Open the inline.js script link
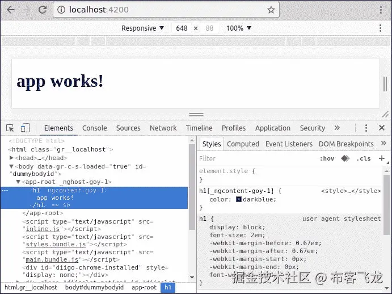Viewport: 392px width, 294px height. point(43,229)
